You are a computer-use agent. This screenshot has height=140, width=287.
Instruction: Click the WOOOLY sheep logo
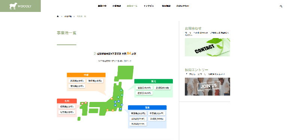point(20,6)
